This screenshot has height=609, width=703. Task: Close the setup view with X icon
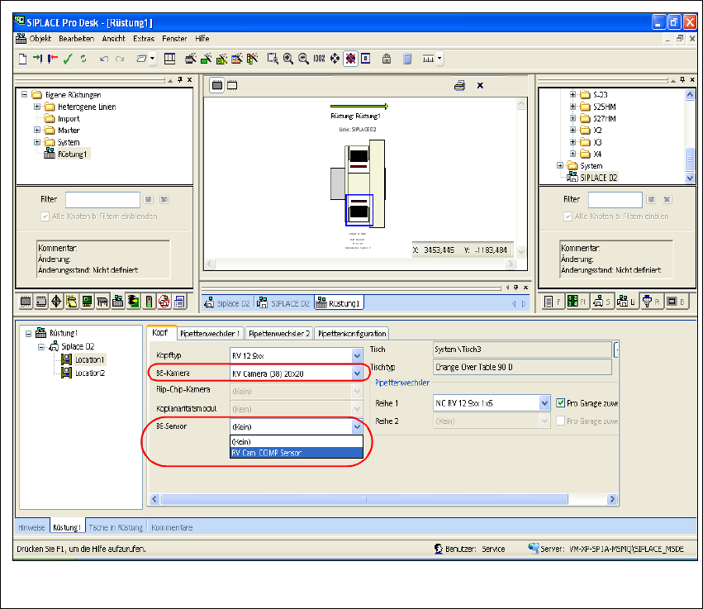(480, 85)
